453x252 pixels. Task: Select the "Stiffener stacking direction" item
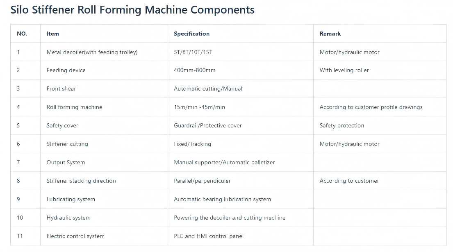[81, 181]
